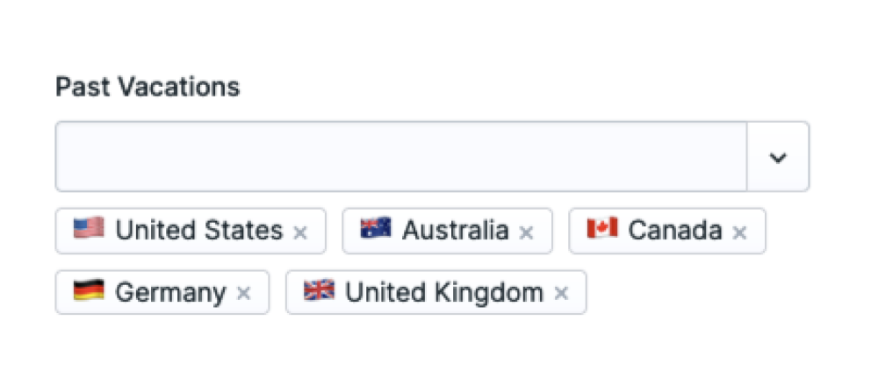Click the United States flag icon
Screen dimensions: 878x378
point(89,230)
